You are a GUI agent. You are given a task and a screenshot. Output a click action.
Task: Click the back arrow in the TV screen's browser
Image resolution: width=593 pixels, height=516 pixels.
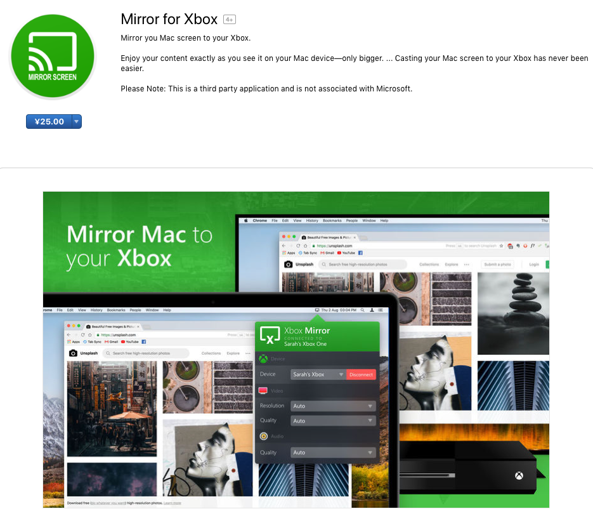(284, 246)
